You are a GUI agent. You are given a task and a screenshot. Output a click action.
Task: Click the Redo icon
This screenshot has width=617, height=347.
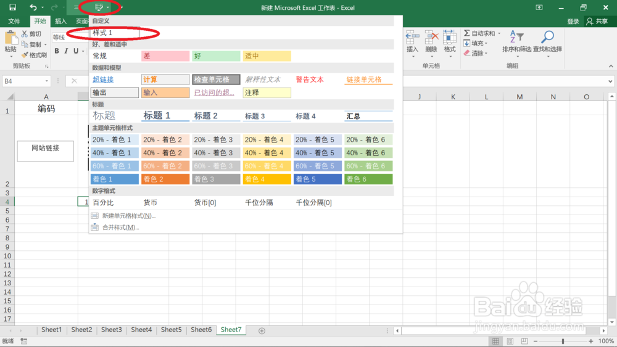[x=54, y=7]
